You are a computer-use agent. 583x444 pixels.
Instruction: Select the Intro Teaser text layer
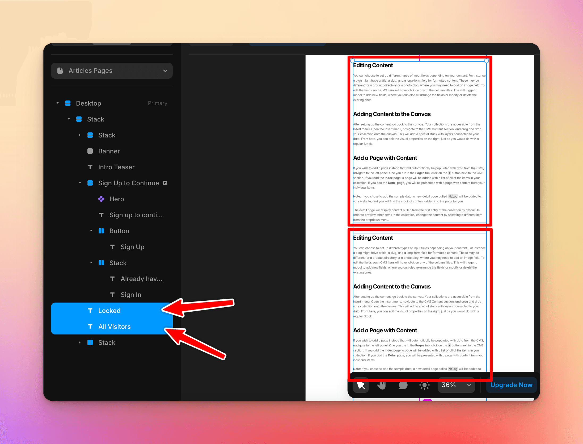[x=116, y=167]
